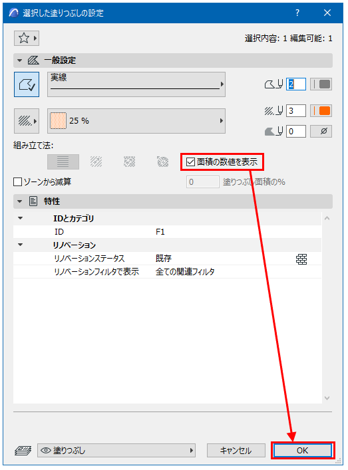Select the リノベーションフィルタで表示 row label
Image resolution: width=348 pixels, height=470 pixels.
click(96, 272)
